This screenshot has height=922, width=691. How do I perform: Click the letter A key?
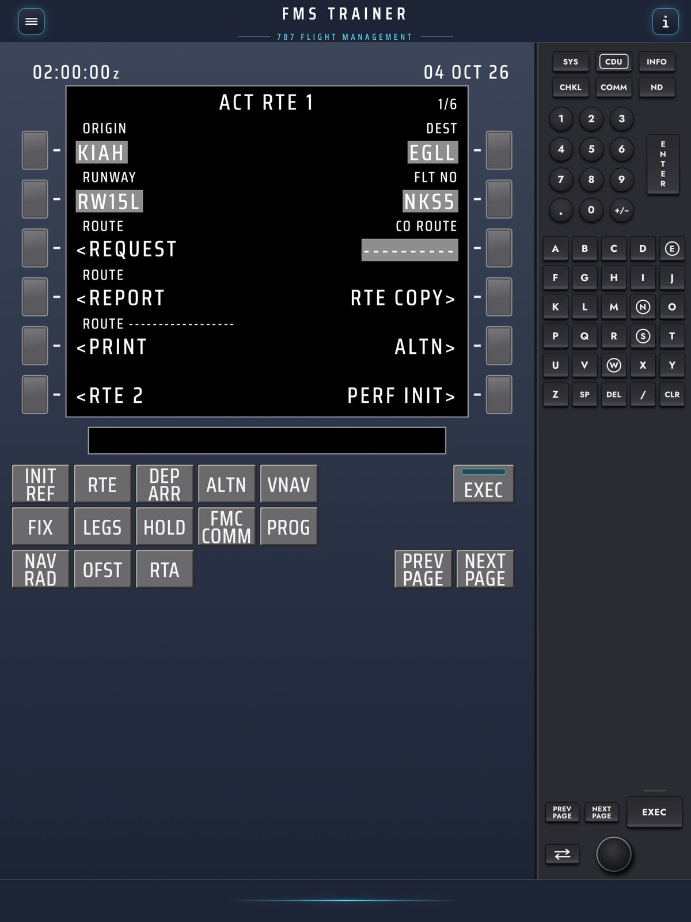[x=556, y=248]
